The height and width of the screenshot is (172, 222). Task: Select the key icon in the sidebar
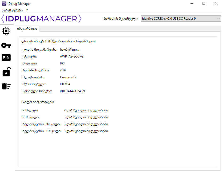(x=6, y=45)
